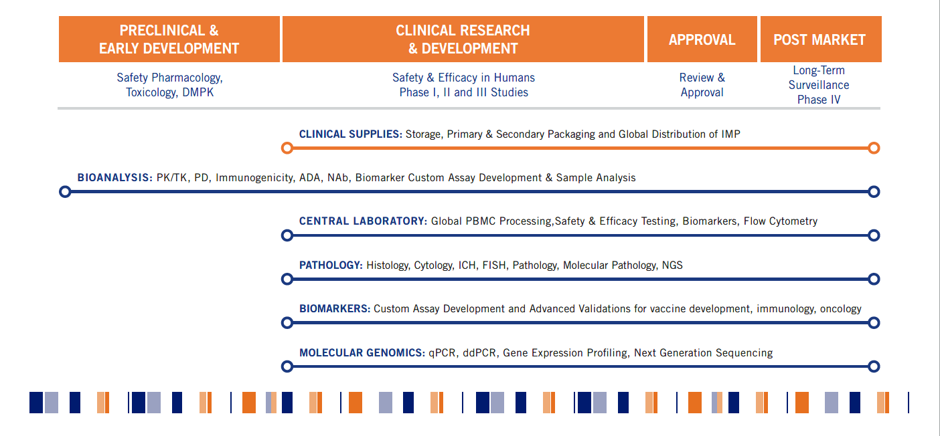Click the Clinical Supplies label
This screenshot has height=436, width=940.
pyautogui.click(x=351, y=134)
